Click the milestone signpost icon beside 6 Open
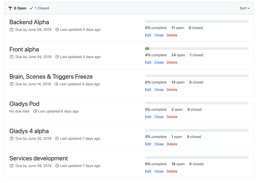The height and width of the screenshot is (183, 259). pyautogui.click(x=10, y=8)
